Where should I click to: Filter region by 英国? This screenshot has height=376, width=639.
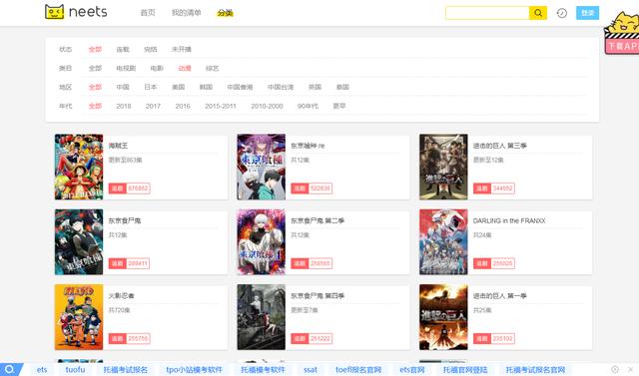tap(316, 87)
